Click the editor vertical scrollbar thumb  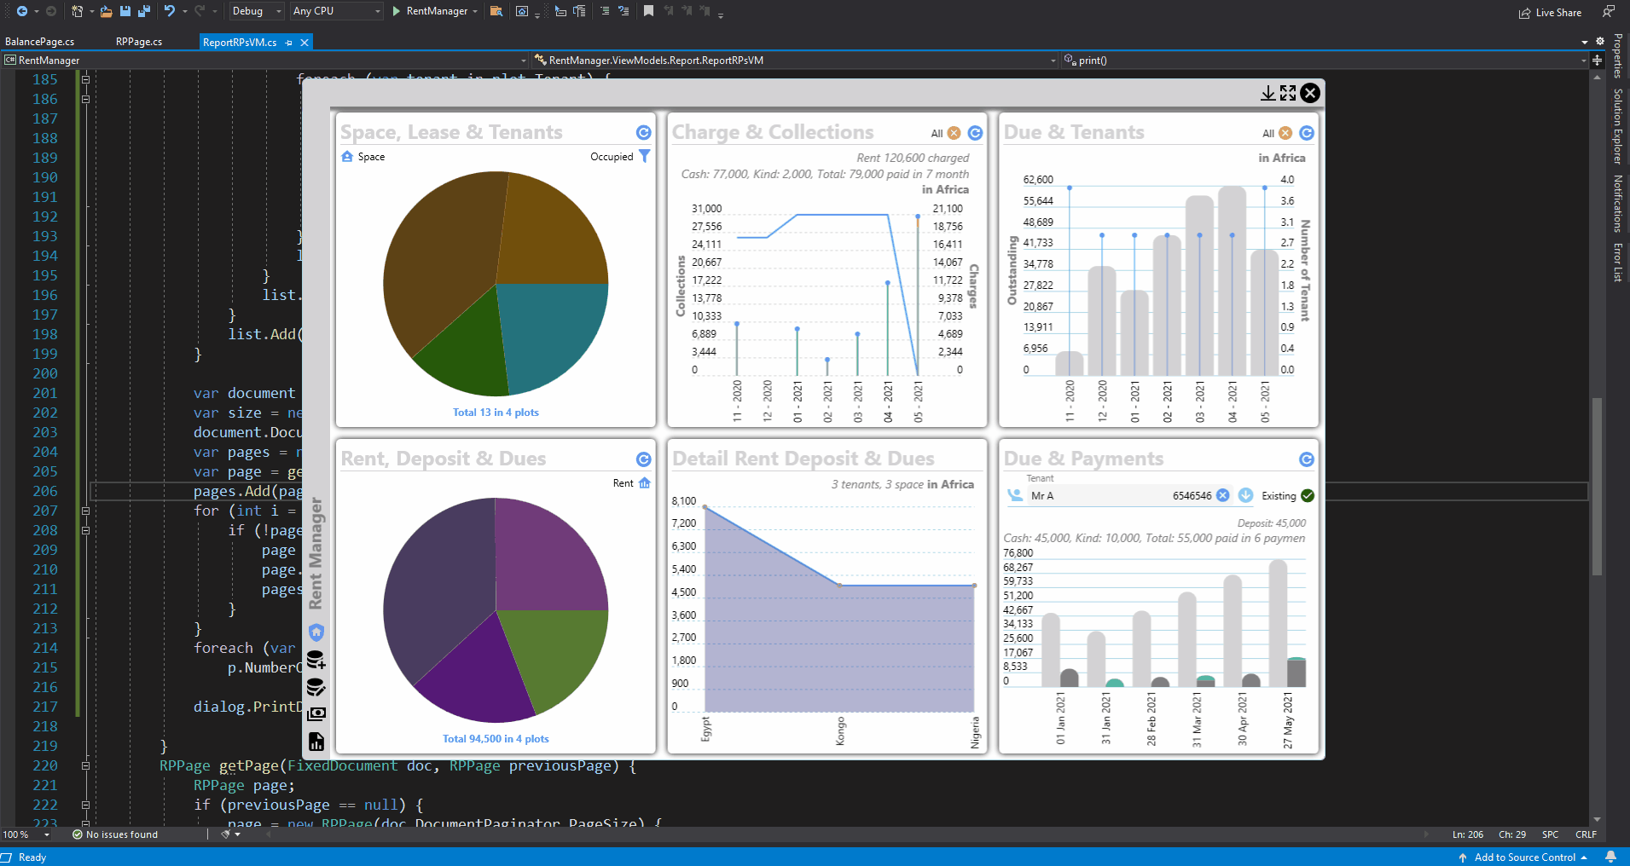1597,487
